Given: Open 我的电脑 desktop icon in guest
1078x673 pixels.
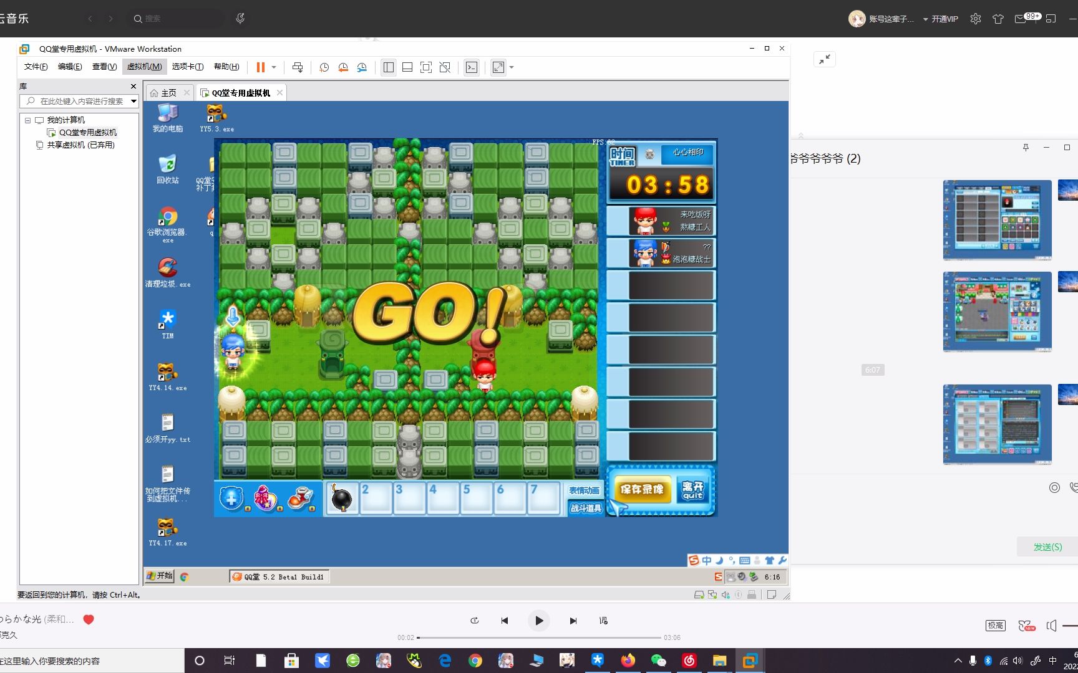Looking at the screenshot, I should [x=168, y=118].
